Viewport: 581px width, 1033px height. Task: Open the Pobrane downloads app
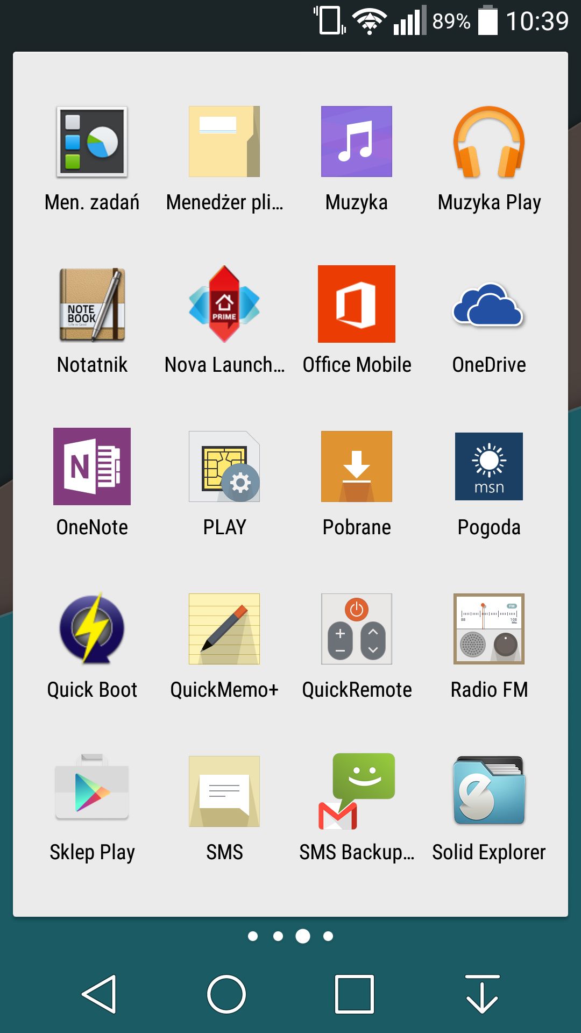[x=357, y=466]
